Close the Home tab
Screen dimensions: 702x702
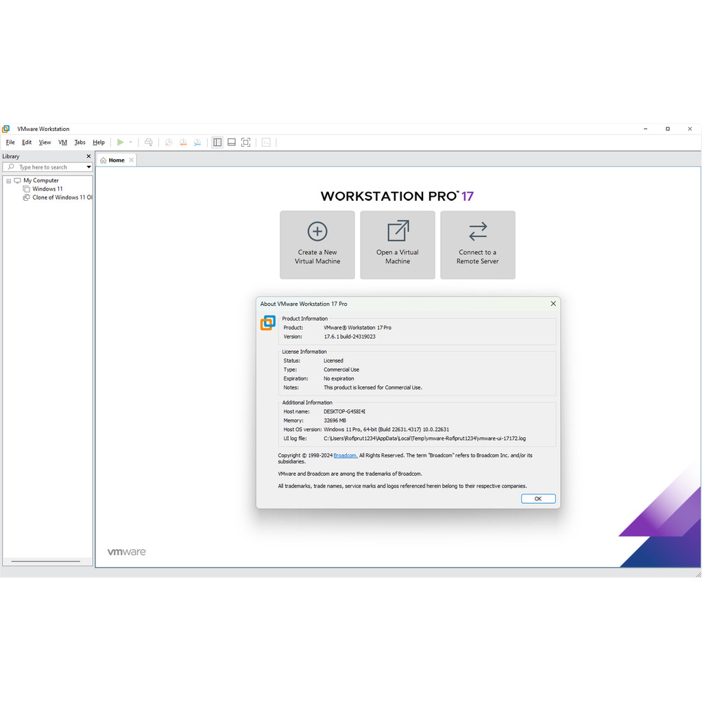[x=131, y=160]
